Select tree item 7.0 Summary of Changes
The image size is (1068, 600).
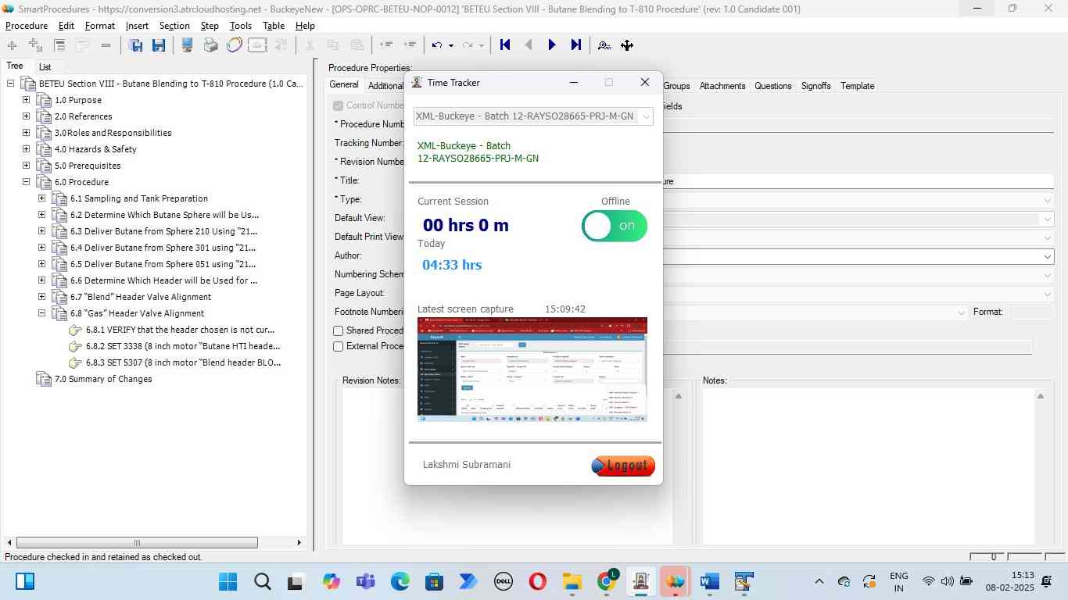click(103, 379)
